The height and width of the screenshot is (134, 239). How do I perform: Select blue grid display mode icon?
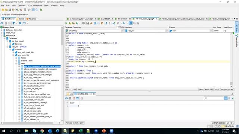pyautogui.click(x=226, y=98)
